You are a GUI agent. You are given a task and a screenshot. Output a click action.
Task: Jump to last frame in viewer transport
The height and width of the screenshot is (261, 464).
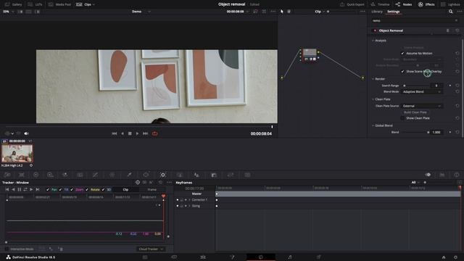(145, 133)
